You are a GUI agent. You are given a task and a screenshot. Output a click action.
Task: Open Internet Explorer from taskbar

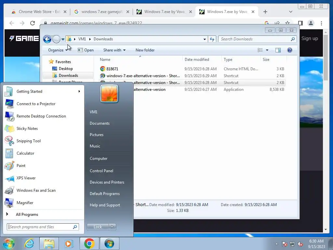(x=29, y=243)
